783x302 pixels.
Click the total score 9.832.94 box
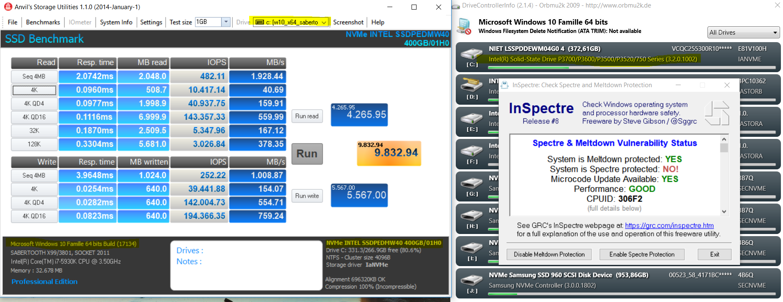(389, 153)
